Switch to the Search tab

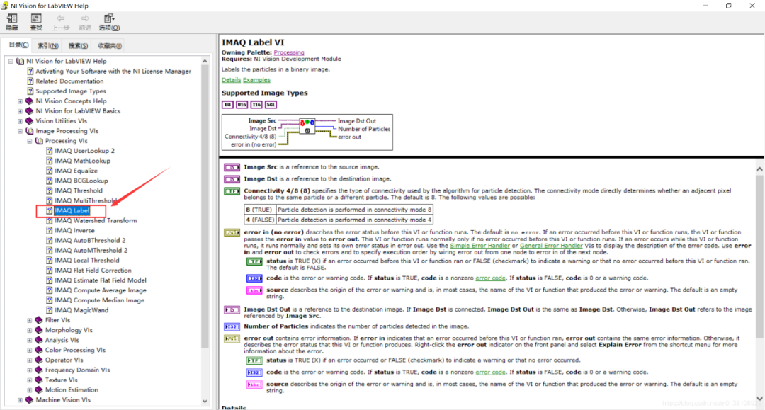tap(78, 46)
